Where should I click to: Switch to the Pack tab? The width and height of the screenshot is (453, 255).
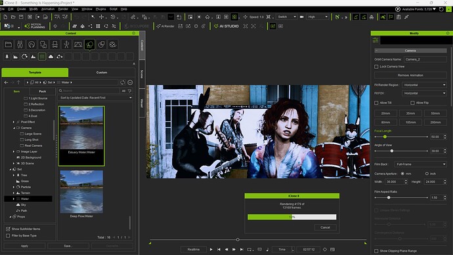43,91
